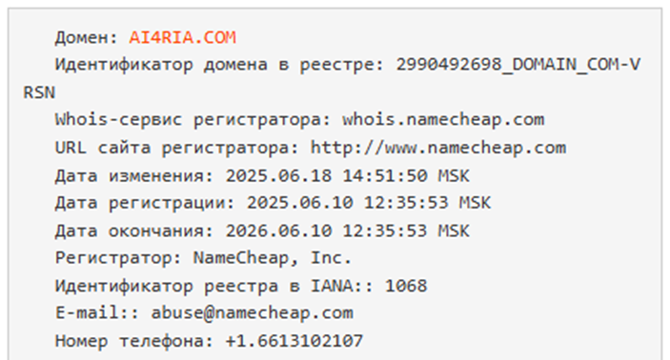The image size is (670, 360).
Task: Click the expiration date 2026.06.10 12:35:53
Action: pyautogui.click(x=327, y=231)
